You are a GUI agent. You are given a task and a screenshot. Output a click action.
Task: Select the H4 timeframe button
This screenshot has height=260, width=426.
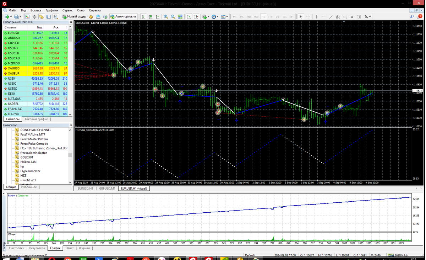(270, 17)
